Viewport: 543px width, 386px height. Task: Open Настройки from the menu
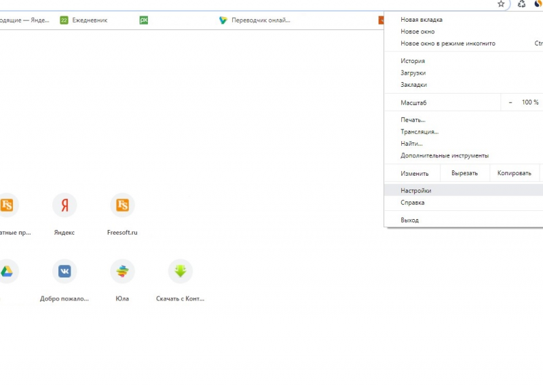click(464, 191)
